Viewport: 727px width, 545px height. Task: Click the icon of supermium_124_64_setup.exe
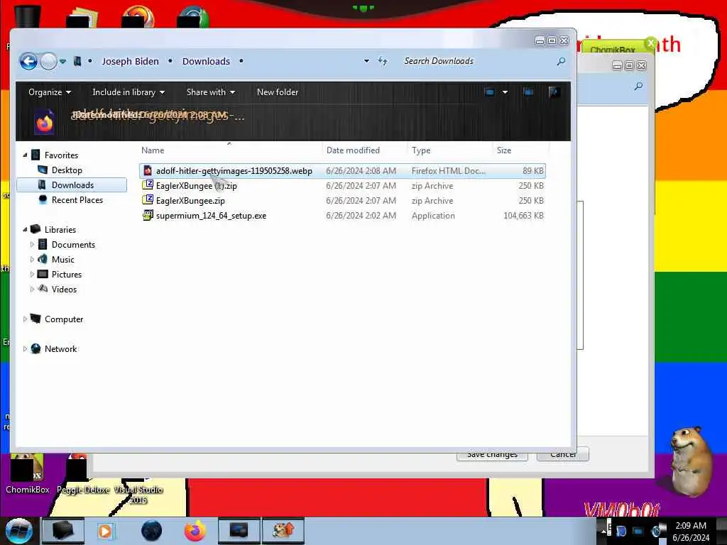(148, 215)
